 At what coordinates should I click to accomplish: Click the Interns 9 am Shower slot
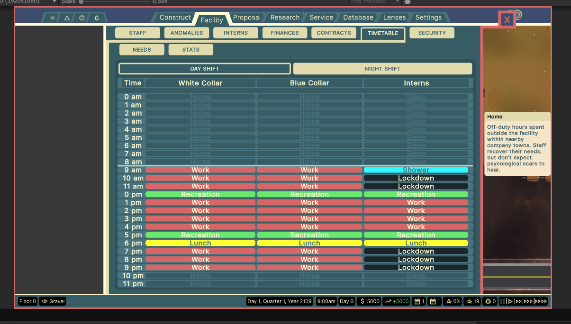click(x=416, y=170)
